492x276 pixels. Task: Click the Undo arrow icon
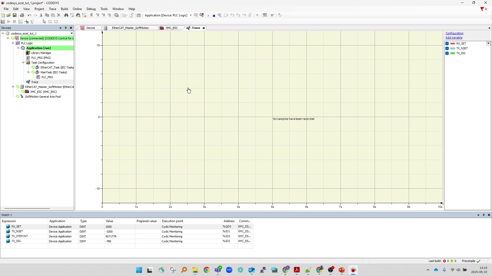pos(29,15)
